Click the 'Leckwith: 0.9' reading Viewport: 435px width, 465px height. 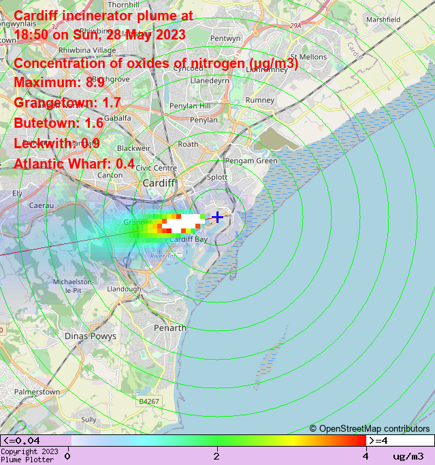[x=57, y=143]
